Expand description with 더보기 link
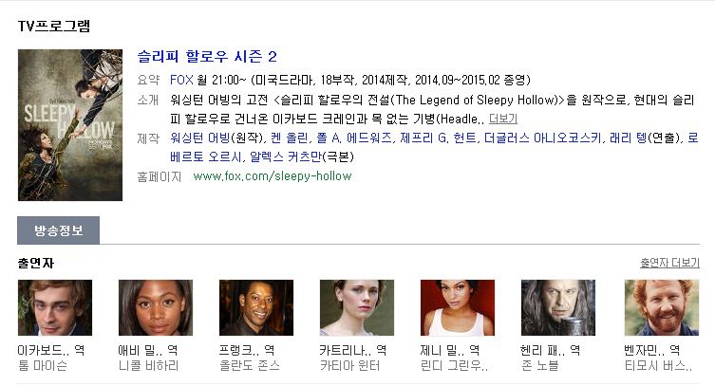The width and height of the screenshot is (715, 386). [503, 119]
